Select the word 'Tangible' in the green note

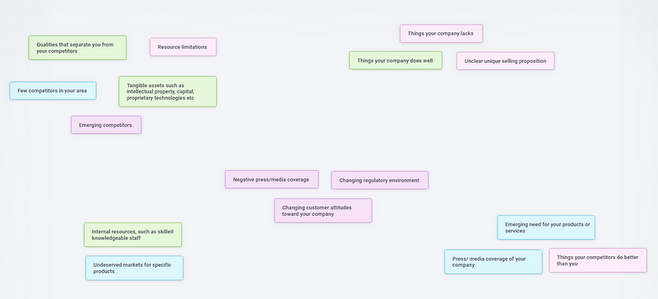(137, 85)
